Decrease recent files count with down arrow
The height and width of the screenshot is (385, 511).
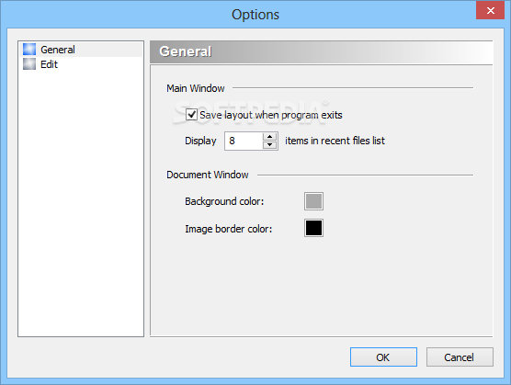point(270,145)
